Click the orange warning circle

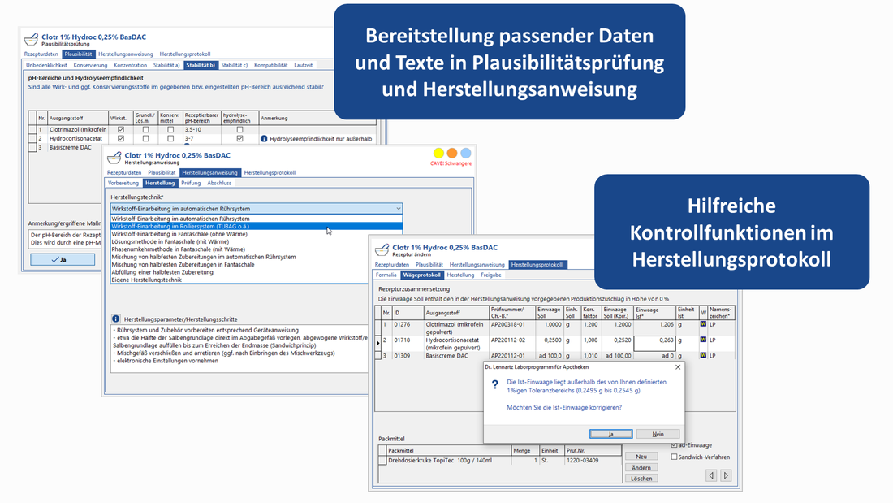coord(452,153)
